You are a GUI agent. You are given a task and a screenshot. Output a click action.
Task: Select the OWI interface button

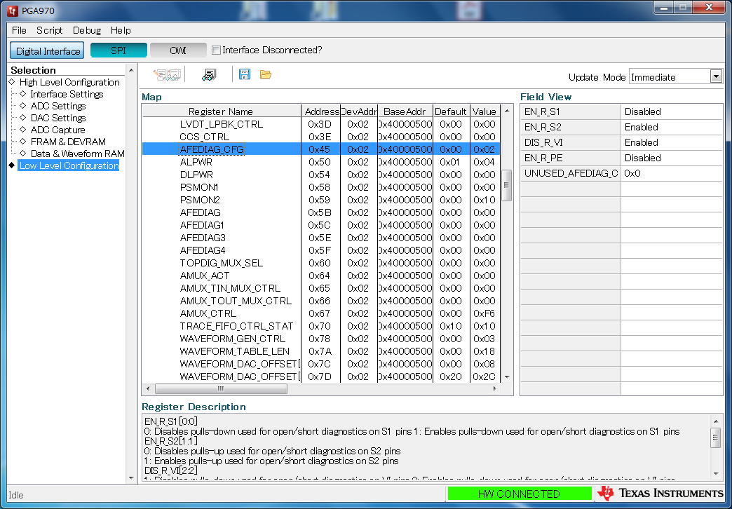pos(178,50)
